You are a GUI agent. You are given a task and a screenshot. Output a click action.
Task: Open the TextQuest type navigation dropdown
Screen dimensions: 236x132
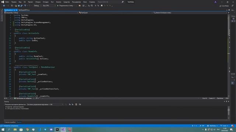[115, 13]
